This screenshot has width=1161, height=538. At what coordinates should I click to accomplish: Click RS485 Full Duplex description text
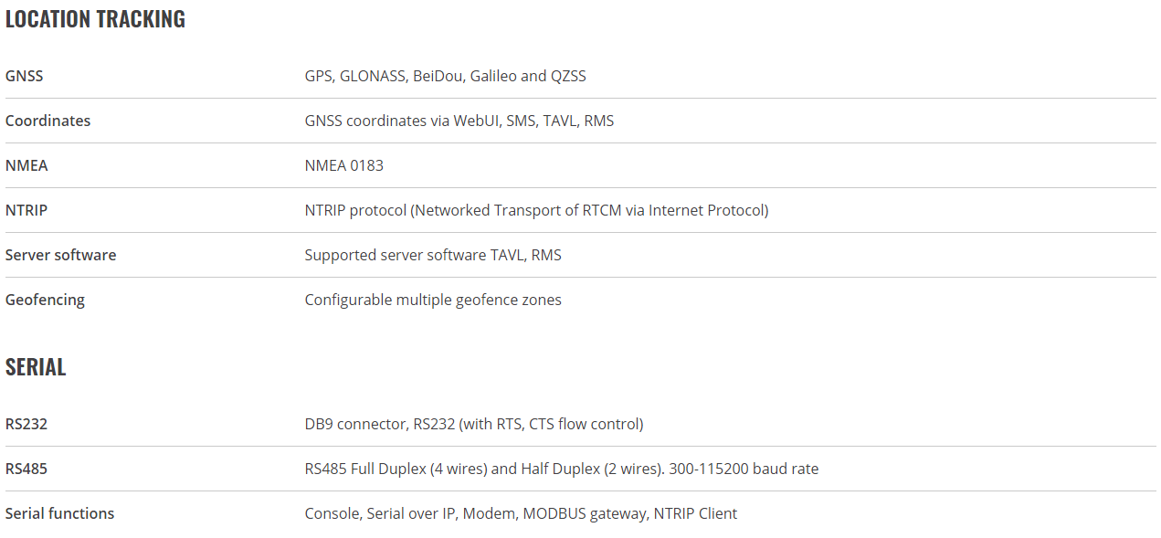[562, 469]
